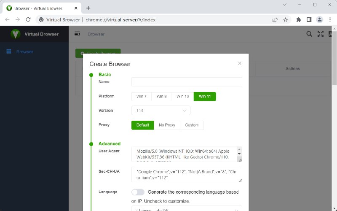
Task: Click the tab search chevron icon
Action: [x=285, y=5]
